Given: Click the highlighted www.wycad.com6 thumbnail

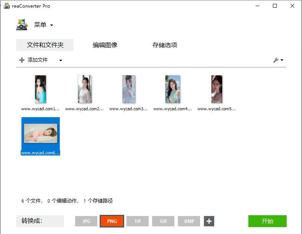Looking at the screenshot, I should tap(40, 133).
